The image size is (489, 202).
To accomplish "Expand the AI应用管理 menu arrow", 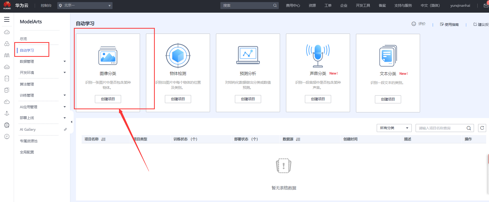I will (65, 107).
